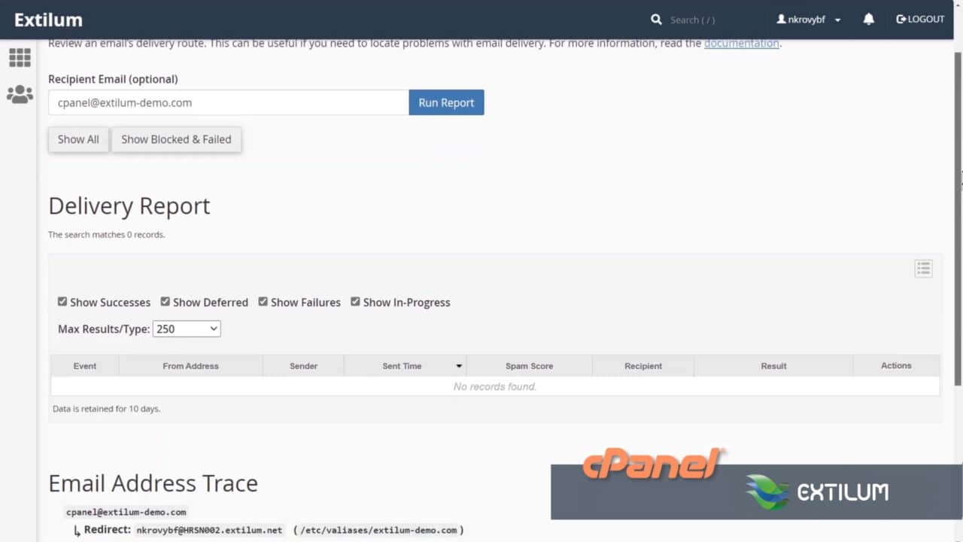Click the search magnifier in the top bar
This screenshot has width=963, height=542.
point(656,19)
